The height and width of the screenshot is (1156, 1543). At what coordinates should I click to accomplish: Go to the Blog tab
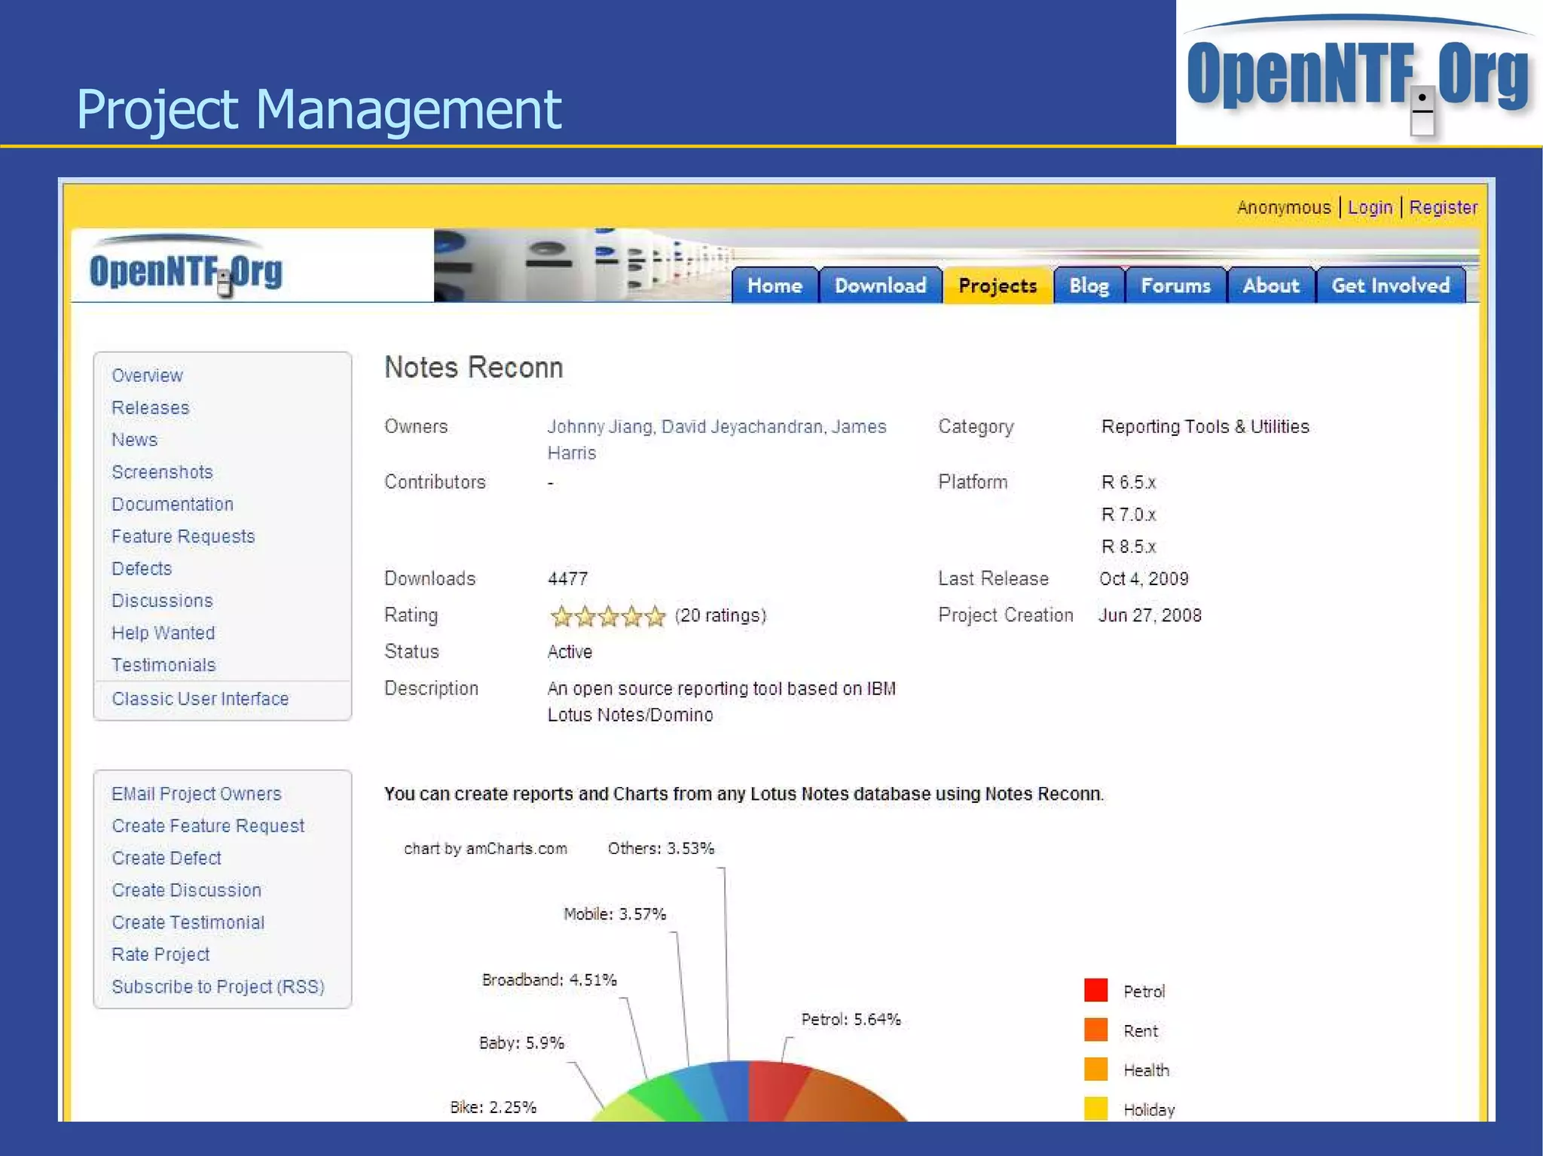click(1089, 285)
